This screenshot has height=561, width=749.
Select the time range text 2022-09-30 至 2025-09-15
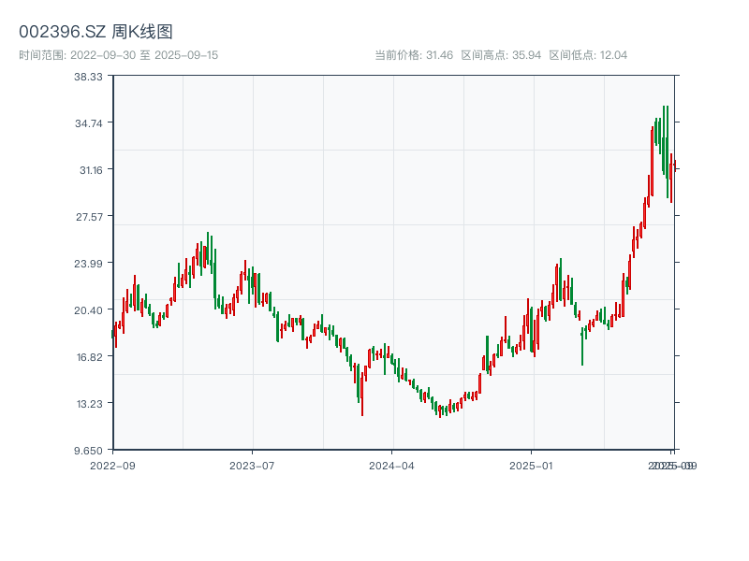[x=144, y=55]
